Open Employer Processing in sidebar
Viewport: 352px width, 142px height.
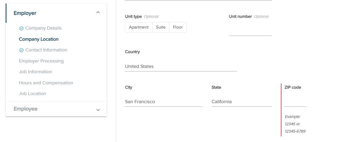41,61
